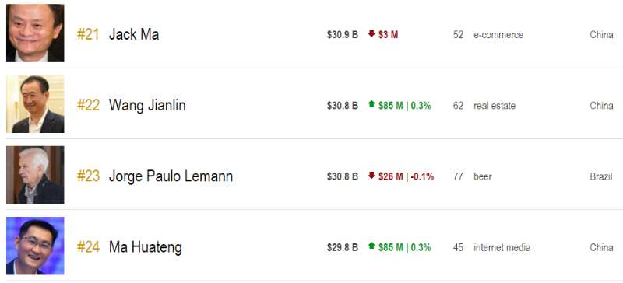Click the $85 M | 0.3% change for Wang Jianlin
Viewport: 623px width, 283px height.
pyautogui.click(x=405, y=106)
